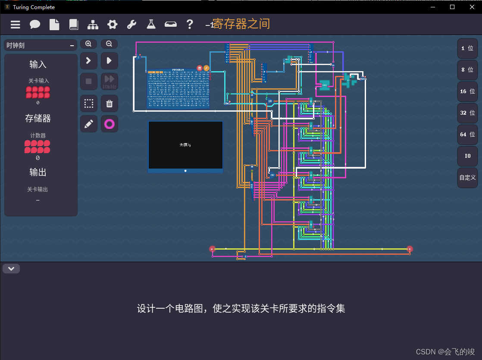Switch to the 8 位 component category
Image resolution: width=482 pixels, height=360 pixels.
[467, 70]
